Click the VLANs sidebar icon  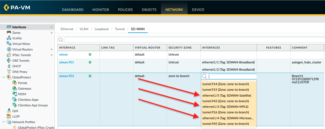[9, 38]
